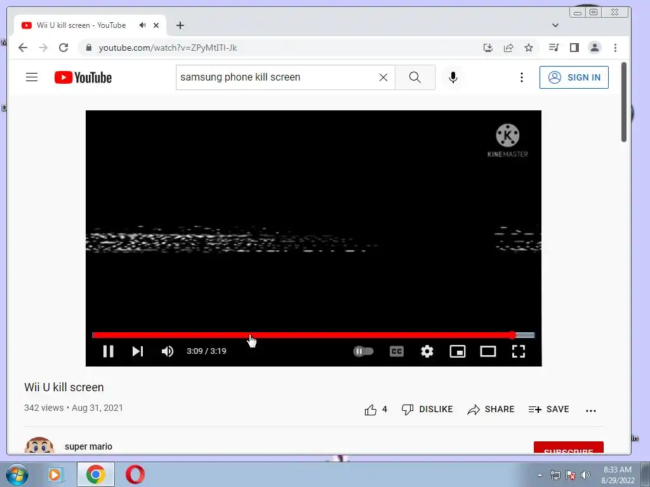Viewport: 650px width, 487px height.
Task: Open media controls icon in Chrome toolbar
Action: (x=554, y=48)
